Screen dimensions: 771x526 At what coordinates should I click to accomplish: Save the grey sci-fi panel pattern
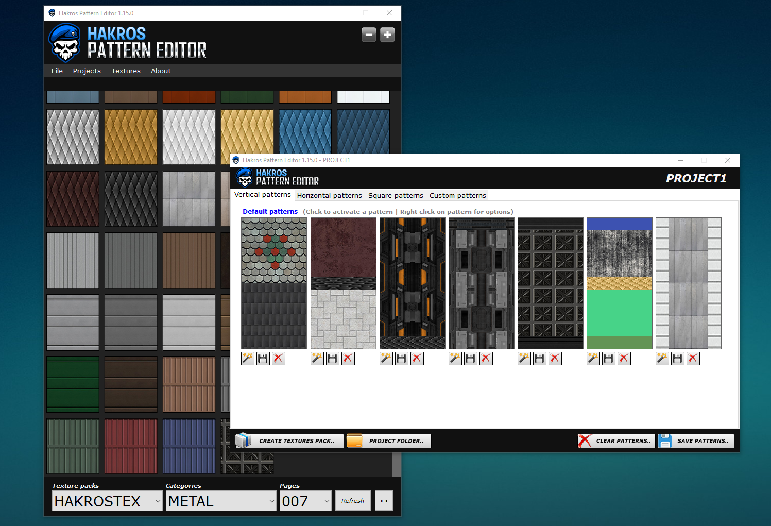point(471,359)
